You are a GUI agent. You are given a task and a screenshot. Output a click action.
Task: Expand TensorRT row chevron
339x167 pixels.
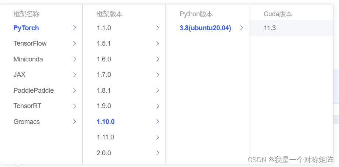pyautogui.click(x=75, y=106)
